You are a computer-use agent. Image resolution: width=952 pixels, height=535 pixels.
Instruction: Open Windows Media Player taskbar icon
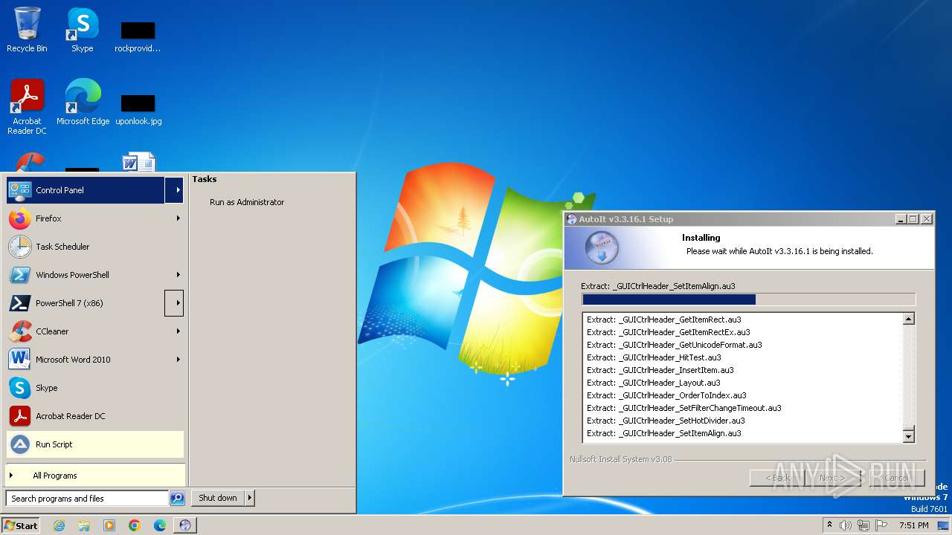pos(109,525)
